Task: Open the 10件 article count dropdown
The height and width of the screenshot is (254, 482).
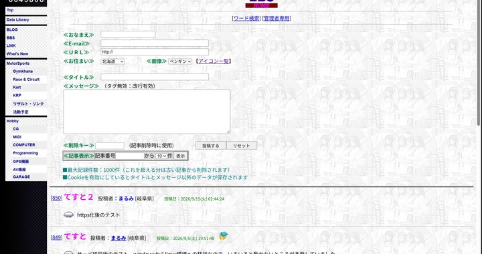Action: click(161, 156)
